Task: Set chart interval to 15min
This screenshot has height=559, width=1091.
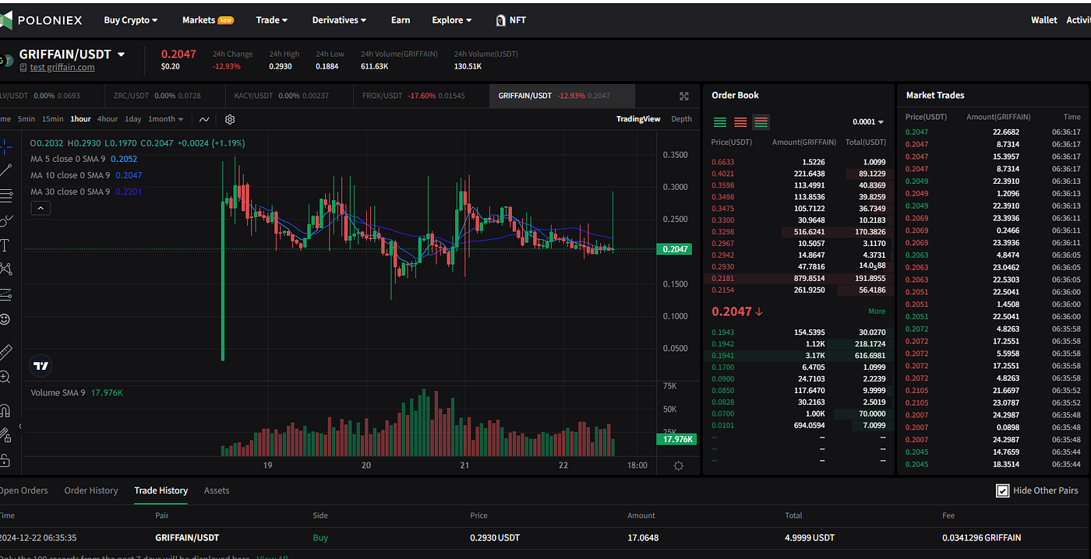Action: [53, 119]
